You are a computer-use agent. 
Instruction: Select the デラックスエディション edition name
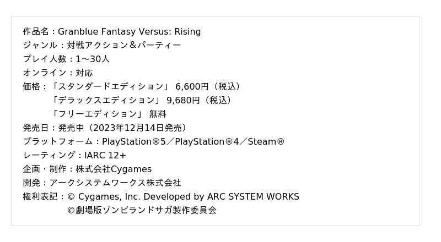[x=106, y=100]
